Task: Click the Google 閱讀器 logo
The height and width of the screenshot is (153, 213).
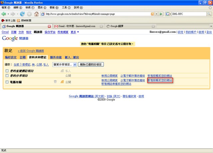Action: (15, 38)
